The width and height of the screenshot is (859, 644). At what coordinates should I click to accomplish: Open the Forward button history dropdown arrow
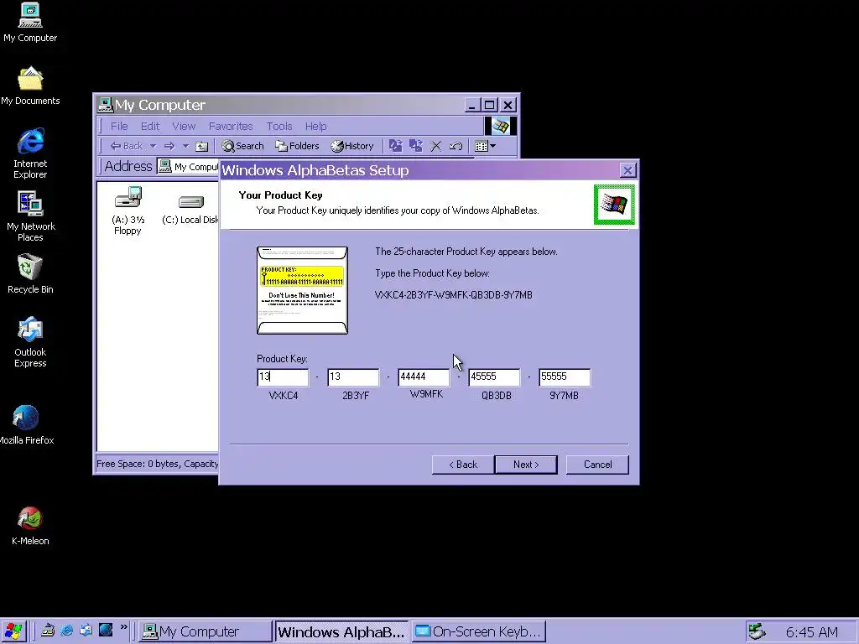point(185,146)
